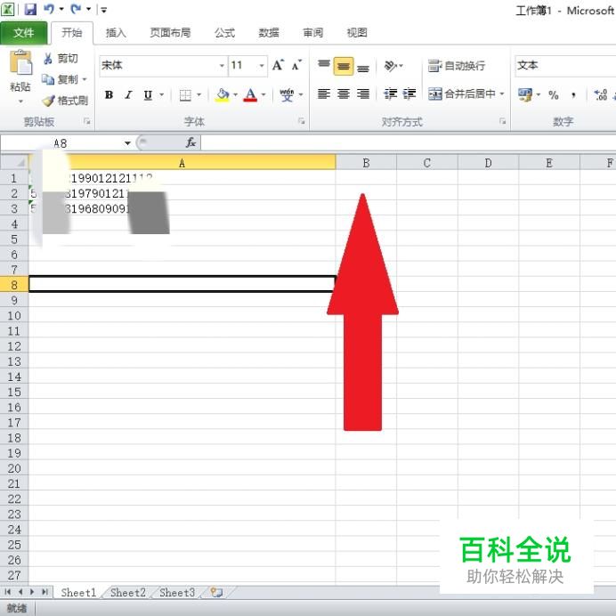
Task: Click the accounting currency format icon
Action: point(525,94)
